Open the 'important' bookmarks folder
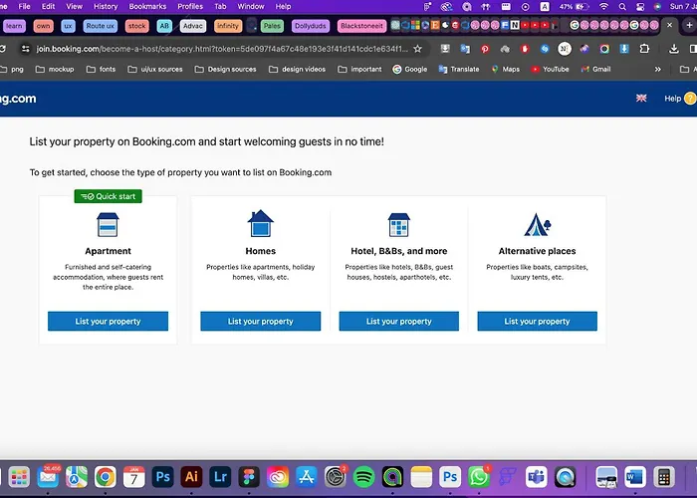Image resolution: width=697 pixels, height=498 pixels. (359, 70)
